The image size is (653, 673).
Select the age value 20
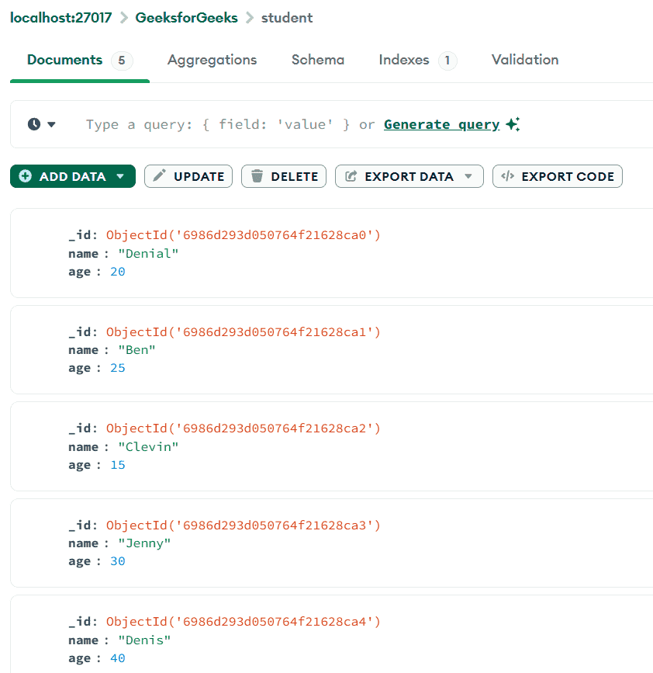pos(117,272)
